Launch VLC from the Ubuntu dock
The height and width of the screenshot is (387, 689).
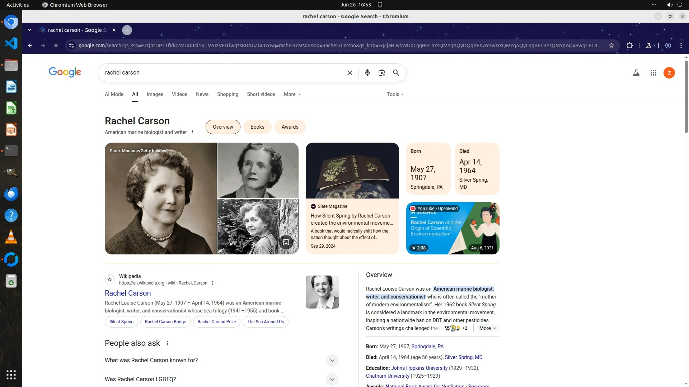(11, 237)
